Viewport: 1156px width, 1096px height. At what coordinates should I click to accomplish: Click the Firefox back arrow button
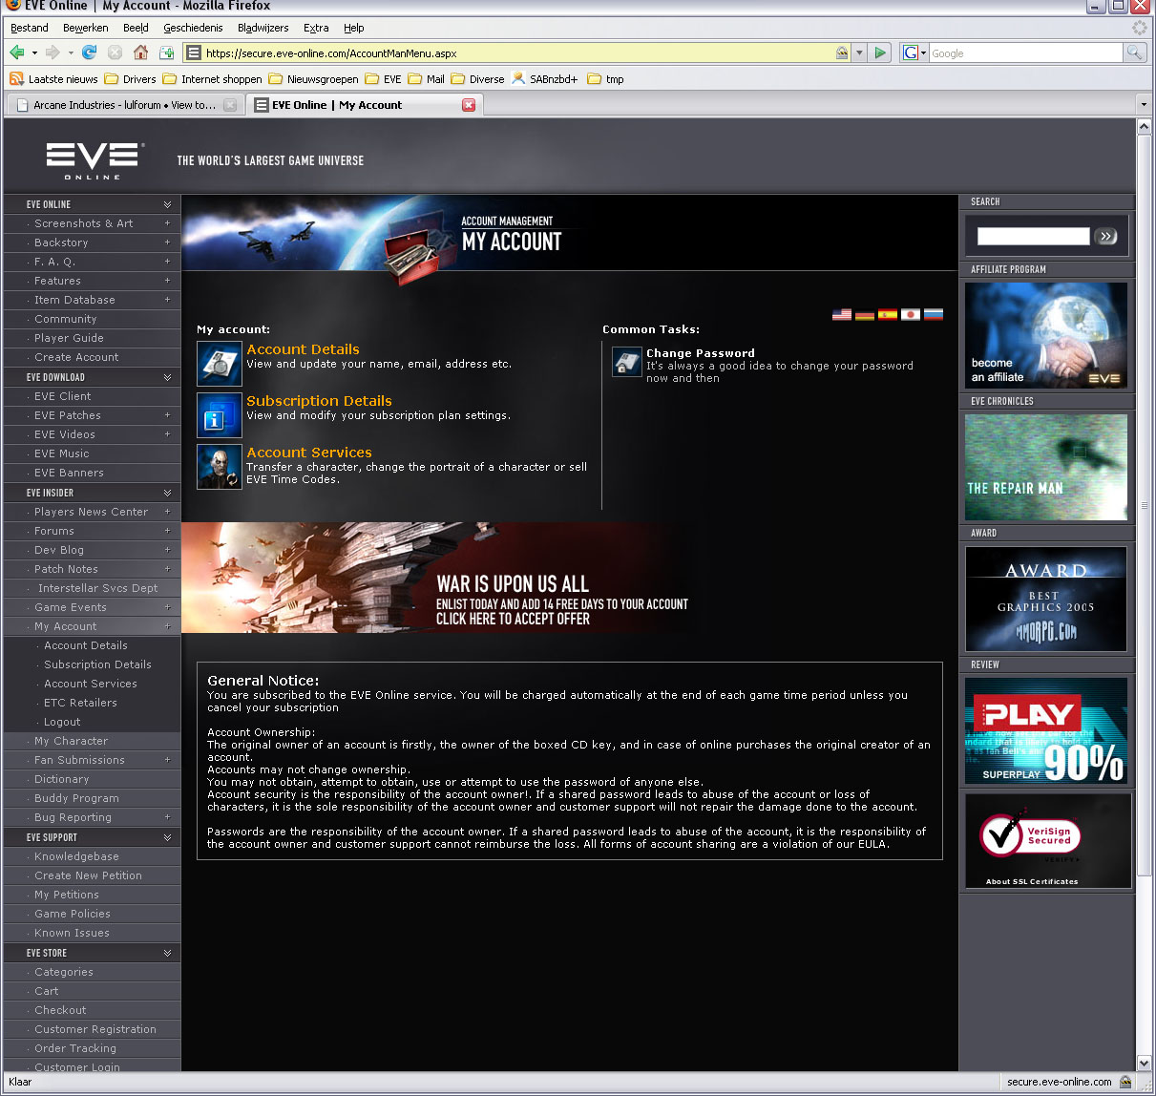(x=17, y=53)
